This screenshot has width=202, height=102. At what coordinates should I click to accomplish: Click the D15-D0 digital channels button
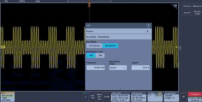[92, 97]
